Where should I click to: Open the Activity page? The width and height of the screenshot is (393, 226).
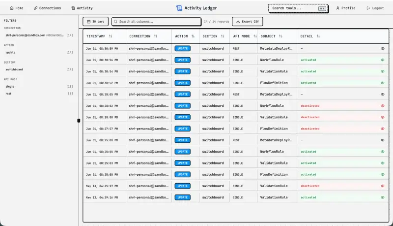[82, 8]
